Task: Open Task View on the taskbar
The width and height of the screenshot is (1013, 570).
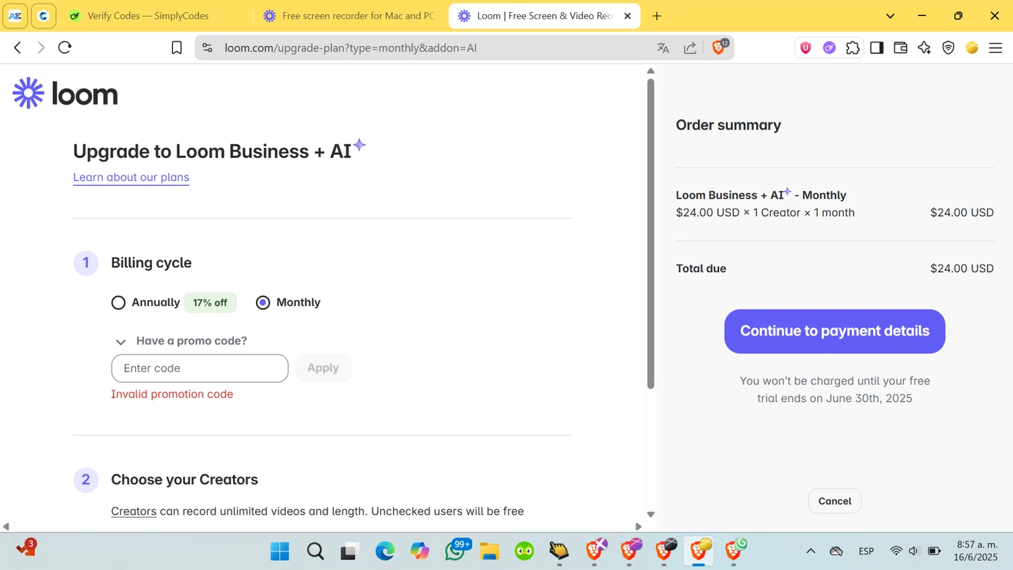Action: [x=350, y=551]
